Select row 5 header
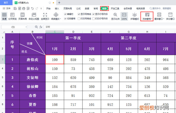 pos(2,78)
